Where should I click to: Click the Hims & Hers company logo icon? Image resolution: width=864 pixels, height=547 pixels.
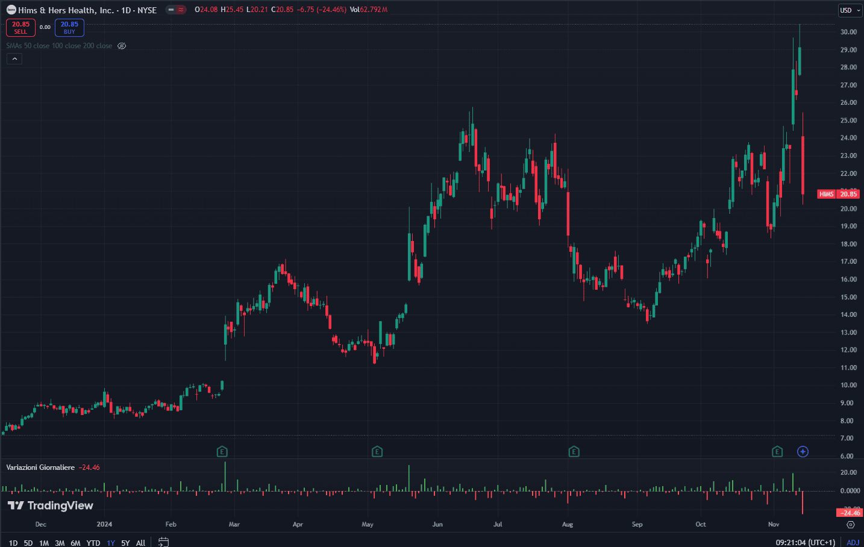click(11, 10)
